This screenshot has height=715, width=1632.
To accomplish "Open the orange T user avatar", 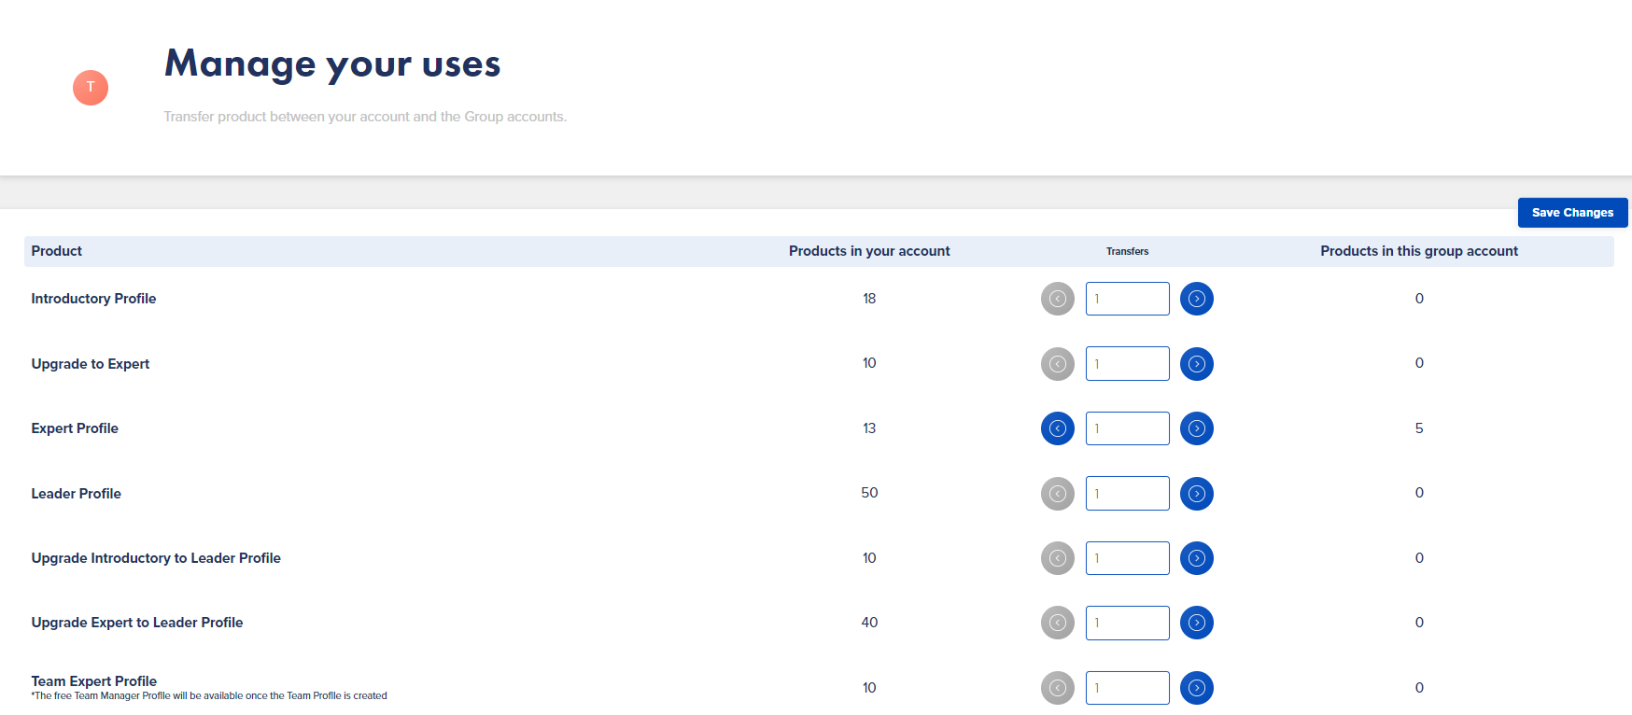I will (91, 88).
